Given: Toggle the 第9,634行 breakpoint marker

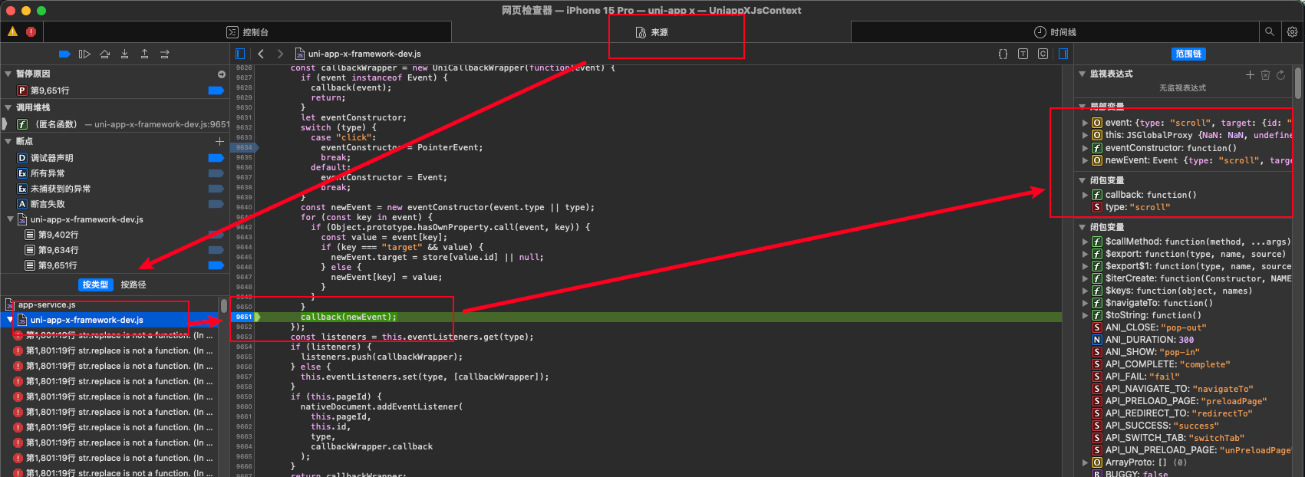Looking at the screenshot, I should pos(216,250).
